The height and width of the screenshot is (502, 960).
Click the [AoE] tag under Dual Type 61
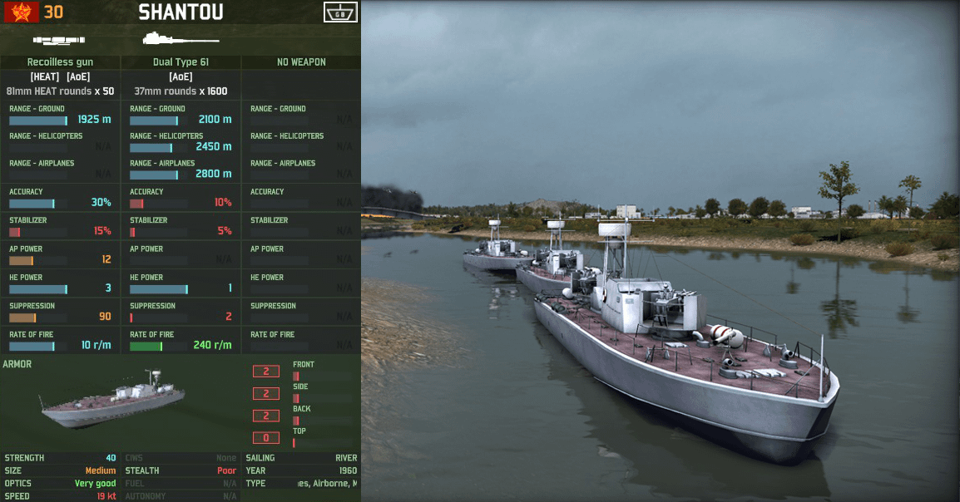tap(181, 77)
